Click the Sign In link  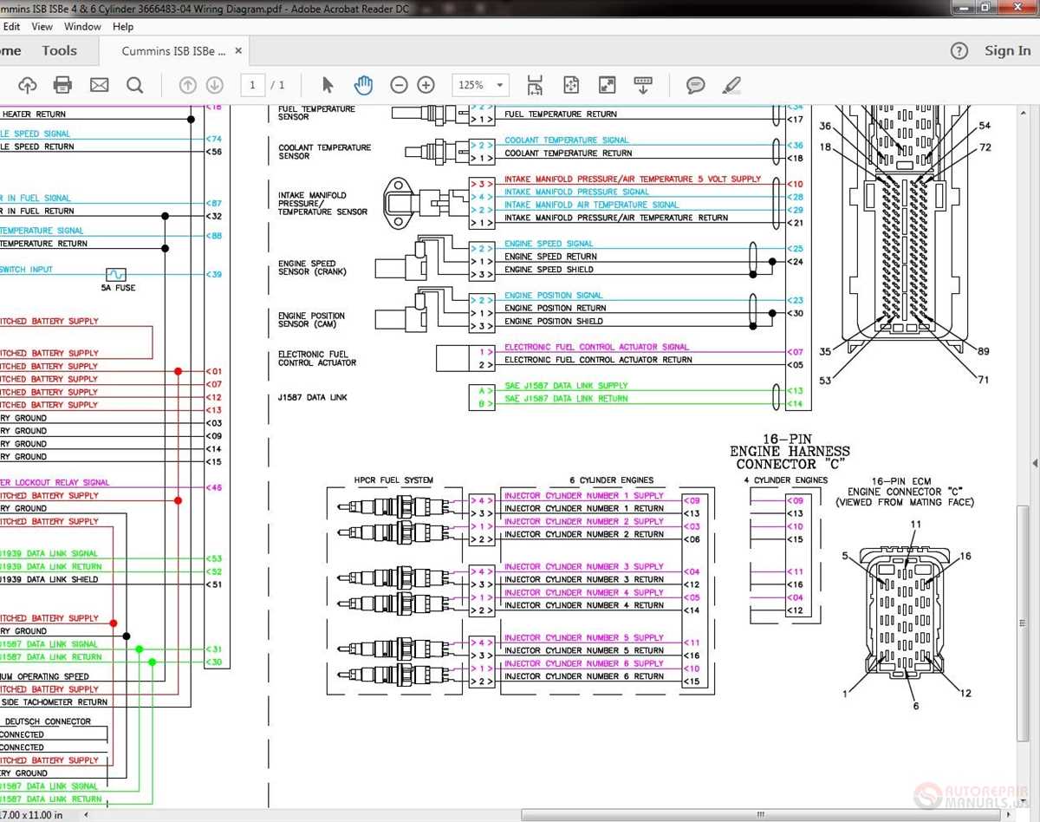coord(1008,50)
